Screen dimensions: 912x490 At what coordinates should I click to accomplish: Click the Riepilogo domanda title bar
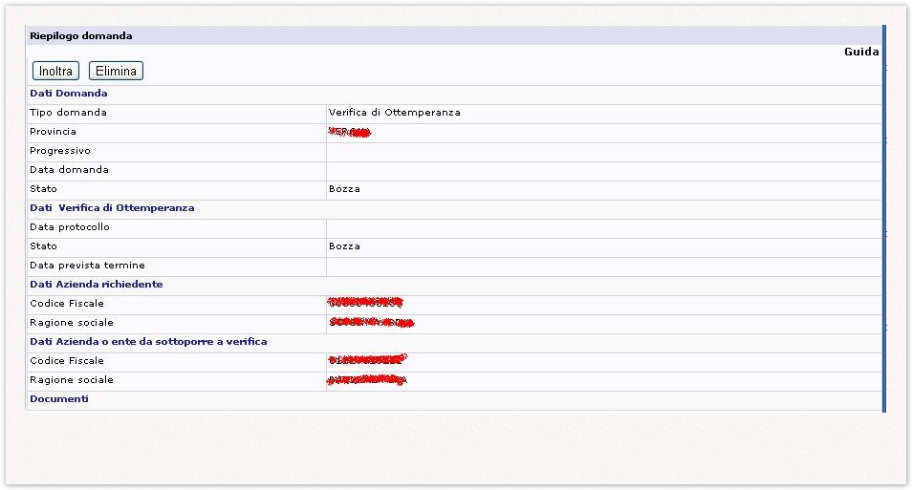point(81,35)
